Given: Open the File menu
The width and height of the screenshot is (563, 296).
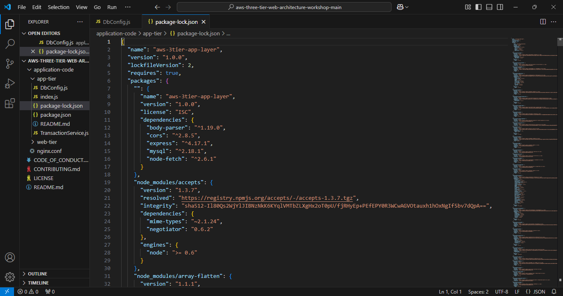Looking at the screenshot, I should 22,7.
